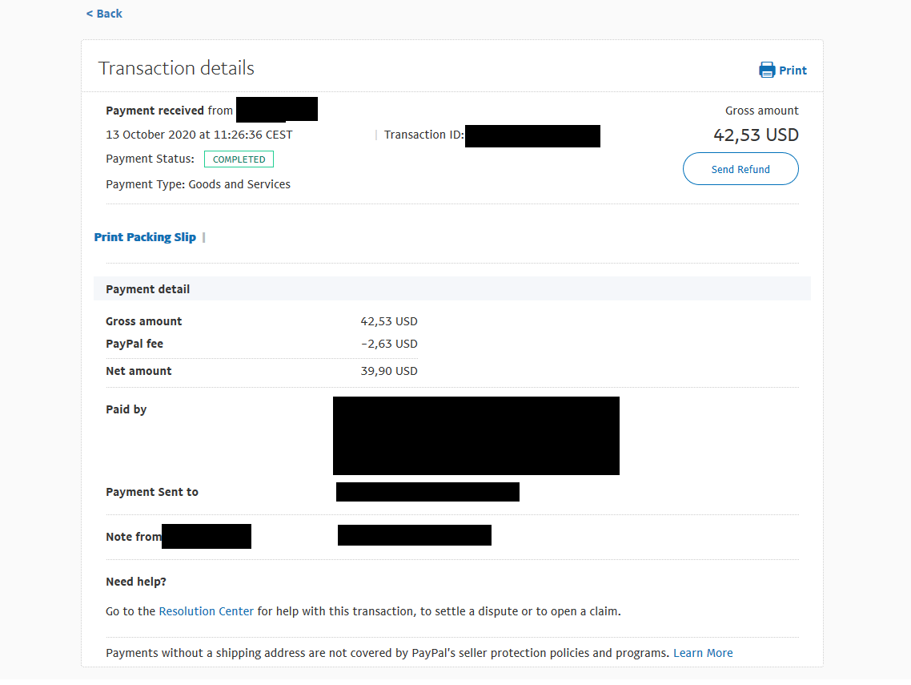Click the Need help? heading
This screenshot has height=685, width=911.
point(136,582)
